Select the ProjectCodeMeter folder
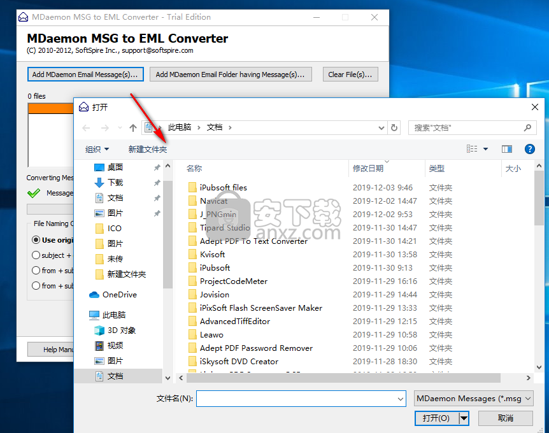The image size is (549, 433). click(234, 281)
